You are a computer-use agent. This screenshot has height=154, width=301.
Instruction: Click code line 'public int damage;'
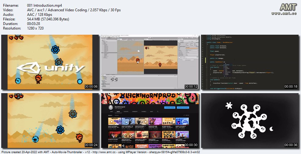pos(217,58)
